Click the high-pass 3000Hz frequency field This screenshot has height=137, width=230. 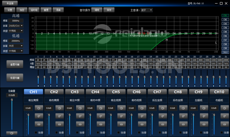click(x=16, y=21)
